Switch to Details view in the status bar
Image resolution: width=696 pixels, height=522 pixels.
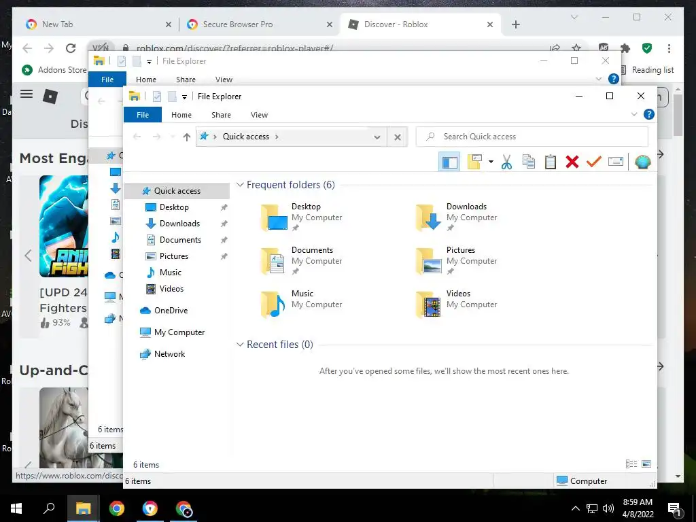[631, 464]
